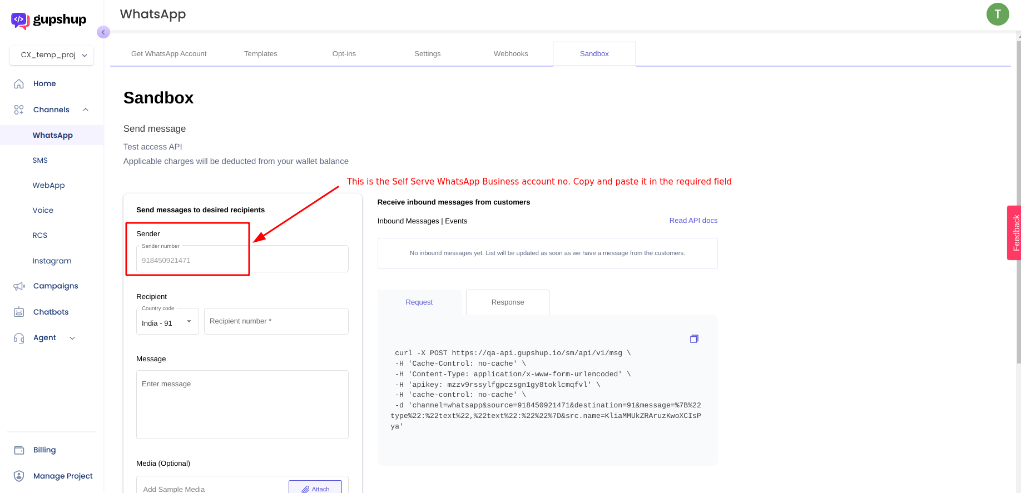This screenshot has height=493, width=1021.
Task: Click the page vertical scrollbar
Action: pyautogui.click(x=1018, y=203)
